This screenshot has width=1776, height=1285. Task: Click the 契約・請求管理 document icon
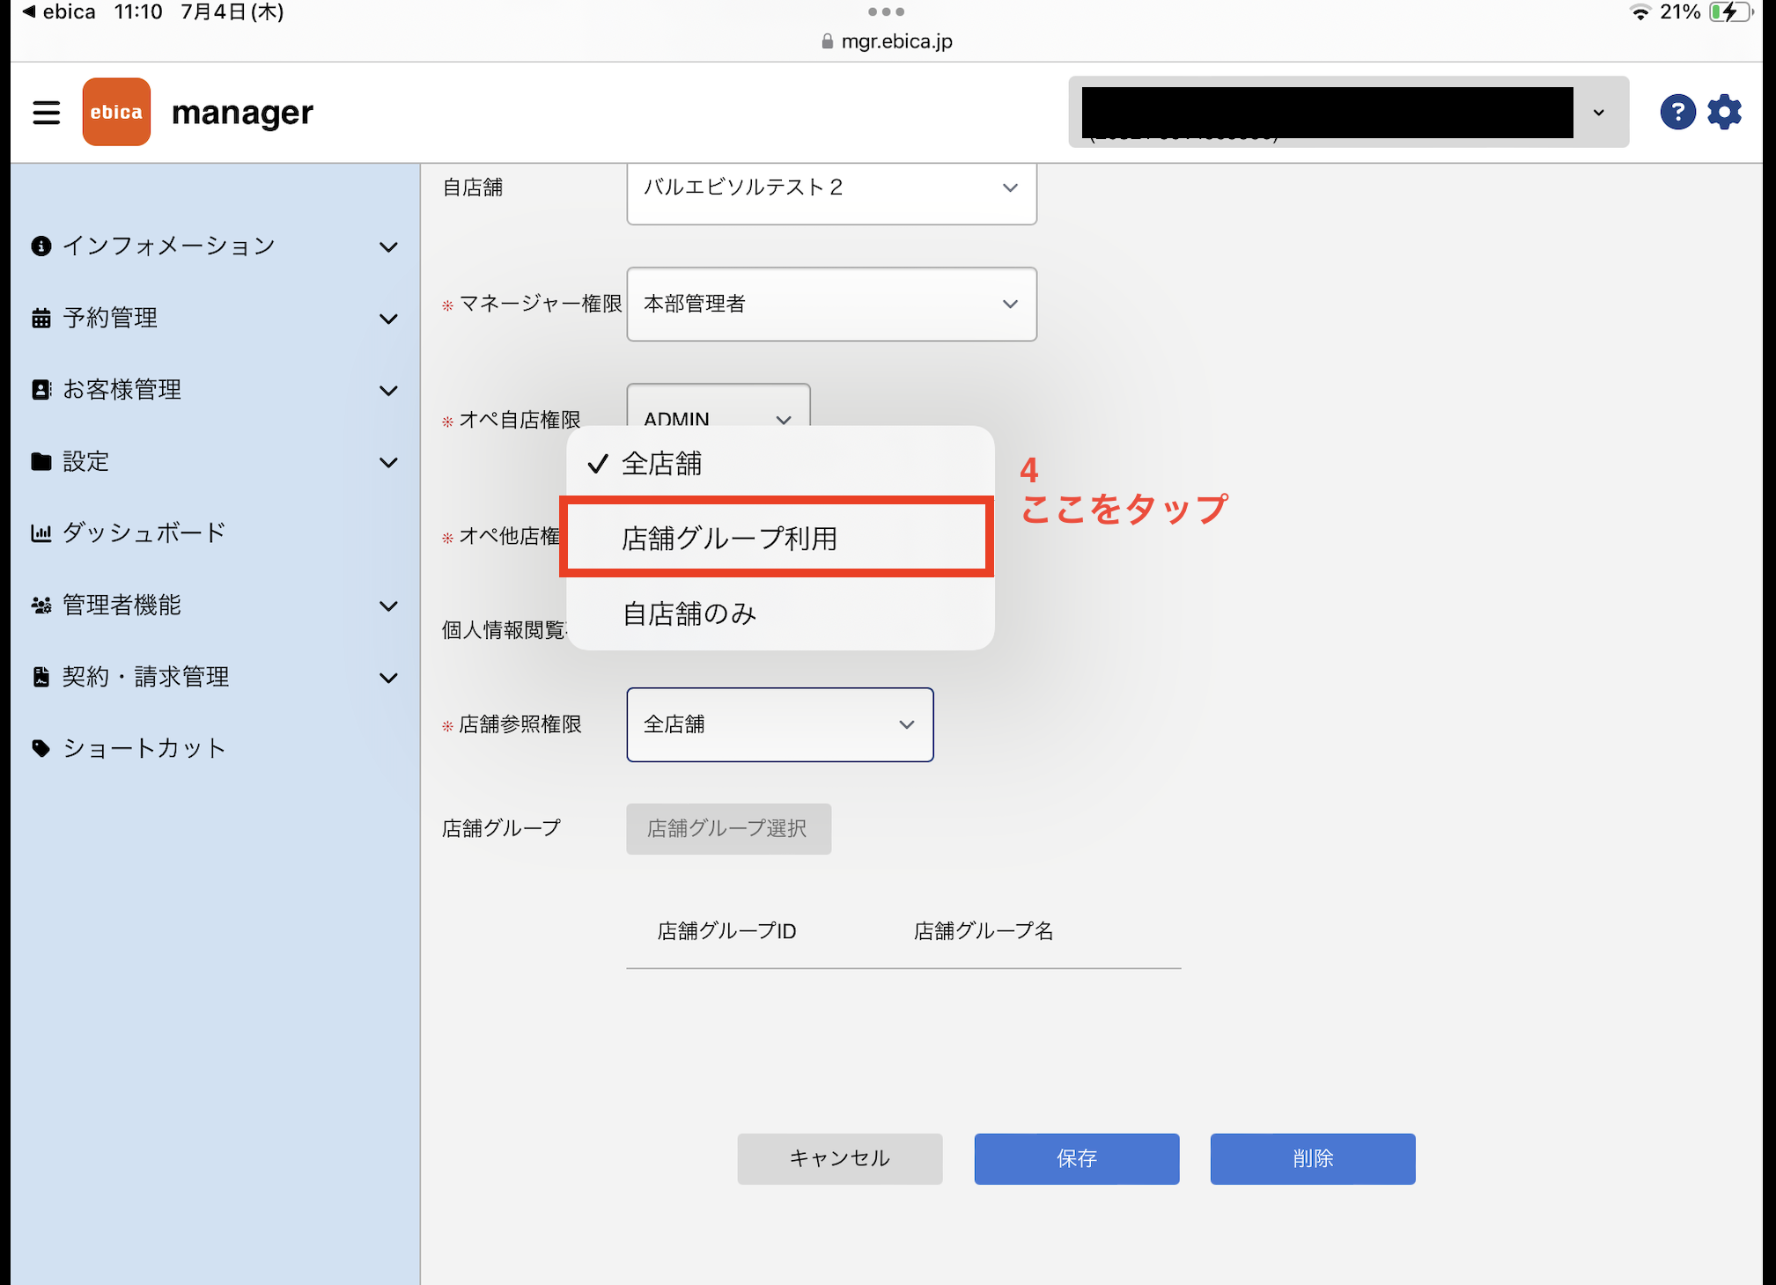click(x=41, y=677)
